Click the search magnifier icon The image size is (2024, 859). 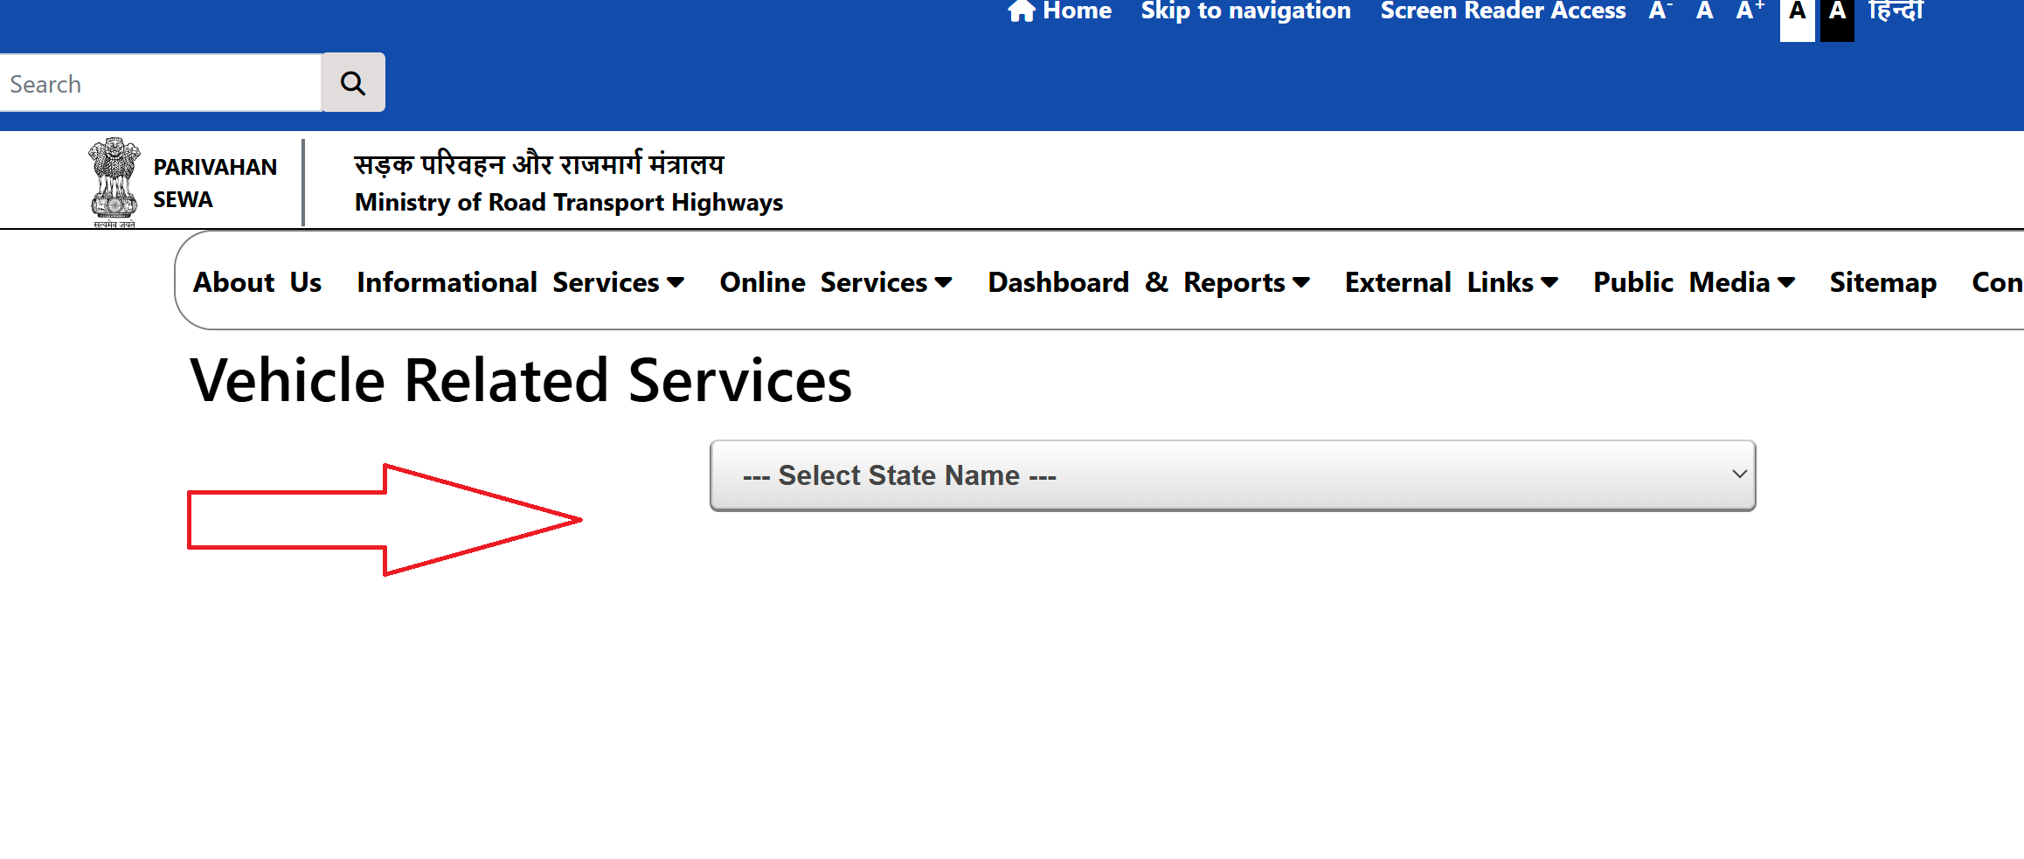point(353,82)
